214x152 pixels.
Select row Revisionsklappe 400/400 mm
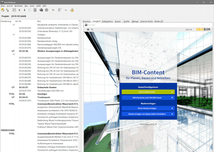[39, 44]
